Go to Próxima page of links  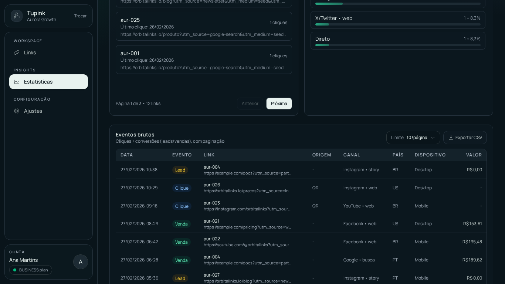(279, 104)
